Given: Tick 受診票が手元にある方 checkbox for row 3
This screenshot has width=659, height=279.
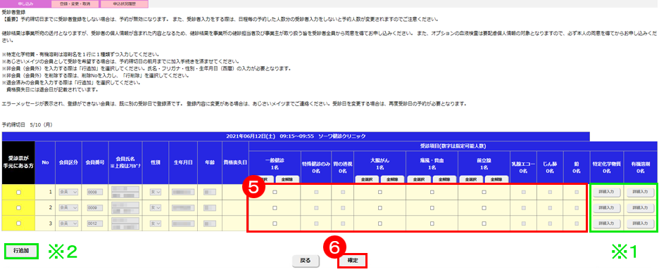Looking at the screenshot, I should (x=18, y=223).
